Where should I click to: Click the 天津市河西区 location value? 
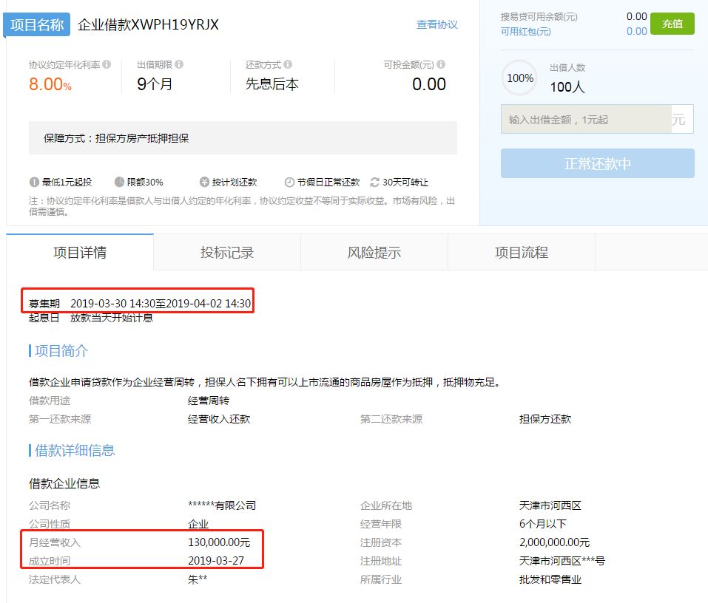point(550,505)
